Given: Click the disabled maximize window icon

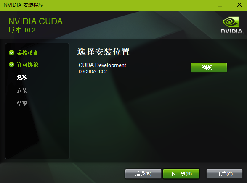Looking at the screenshot, I should [220, 5].
